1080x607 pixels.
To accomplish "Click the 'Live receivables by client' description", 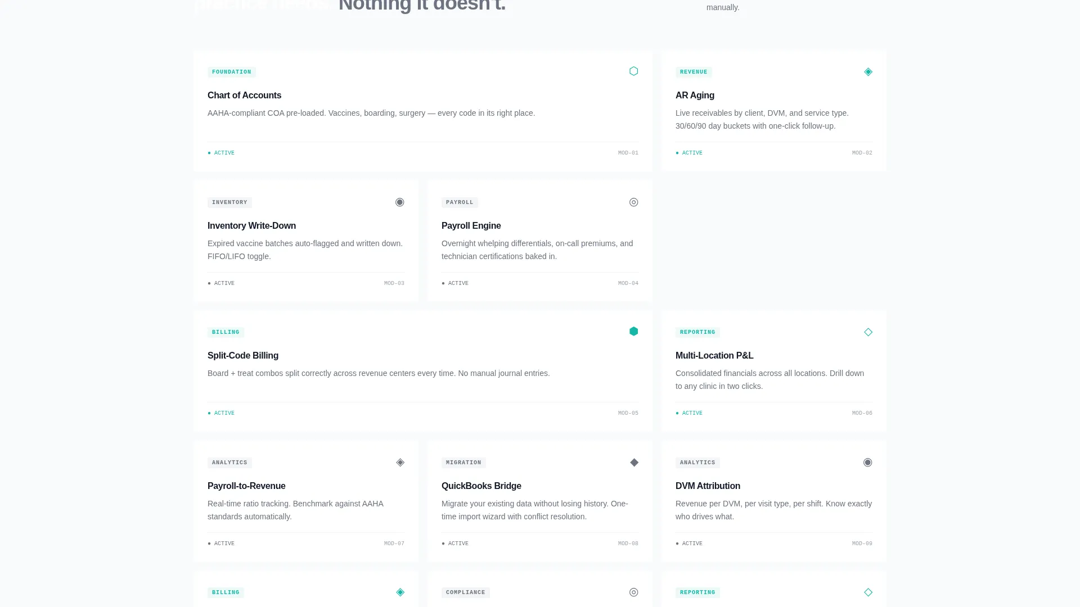I will tap(762, 120).
